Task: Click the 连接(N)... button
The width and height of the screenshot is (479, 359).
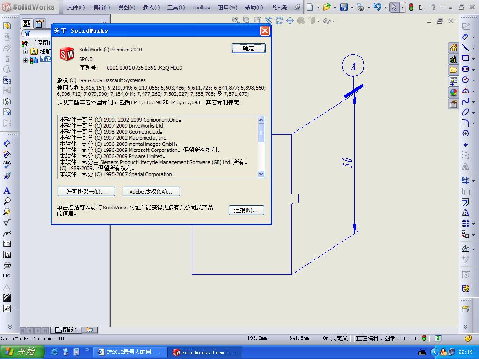Action: [246, 210]
